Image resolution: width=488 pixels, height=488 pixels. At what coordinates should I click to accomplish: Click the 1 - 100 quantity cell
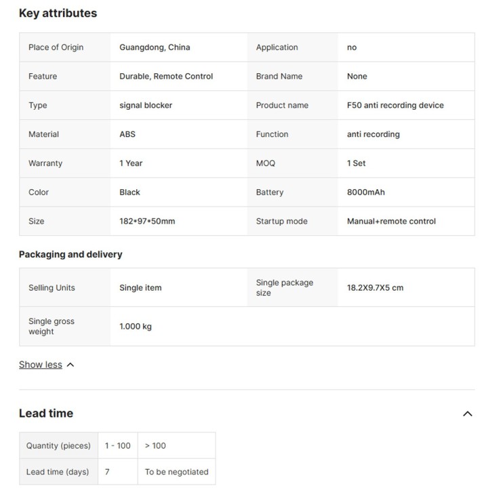tap(118, 446)
